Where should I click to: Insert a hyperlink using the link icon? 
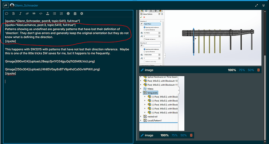[27, 14]
